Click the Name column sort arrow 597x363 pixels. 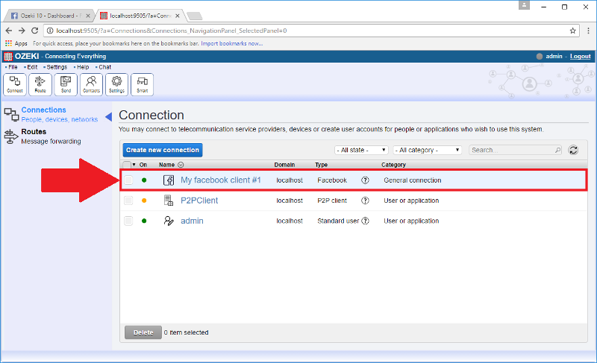click(x=181, y=165)
